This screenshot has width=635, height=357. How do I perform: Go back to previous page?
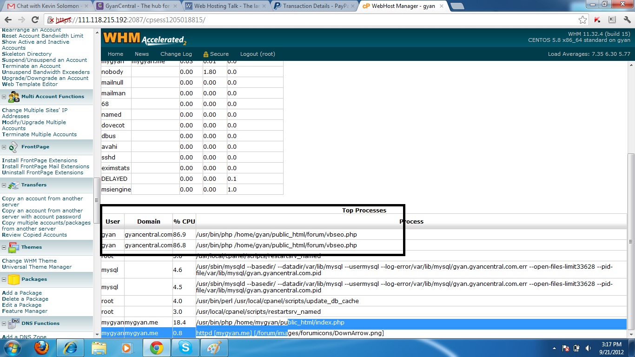coord(8,20)
